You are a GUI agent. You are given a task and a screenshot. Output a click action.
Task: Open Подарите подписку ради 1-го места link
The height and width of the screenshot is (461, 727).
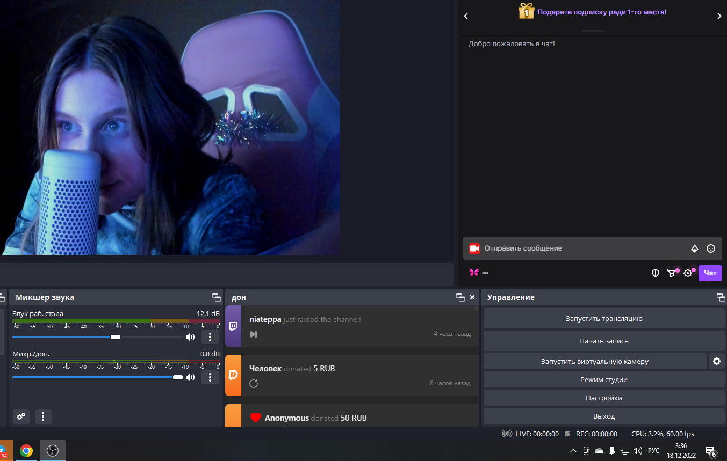coord(602,12)
